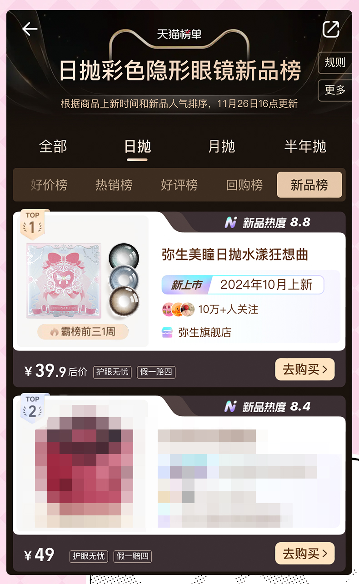This screenshot has width=359, height=584.
Task: Click 去购买 for the ¥39.9 product
Action: pos(305,369)
